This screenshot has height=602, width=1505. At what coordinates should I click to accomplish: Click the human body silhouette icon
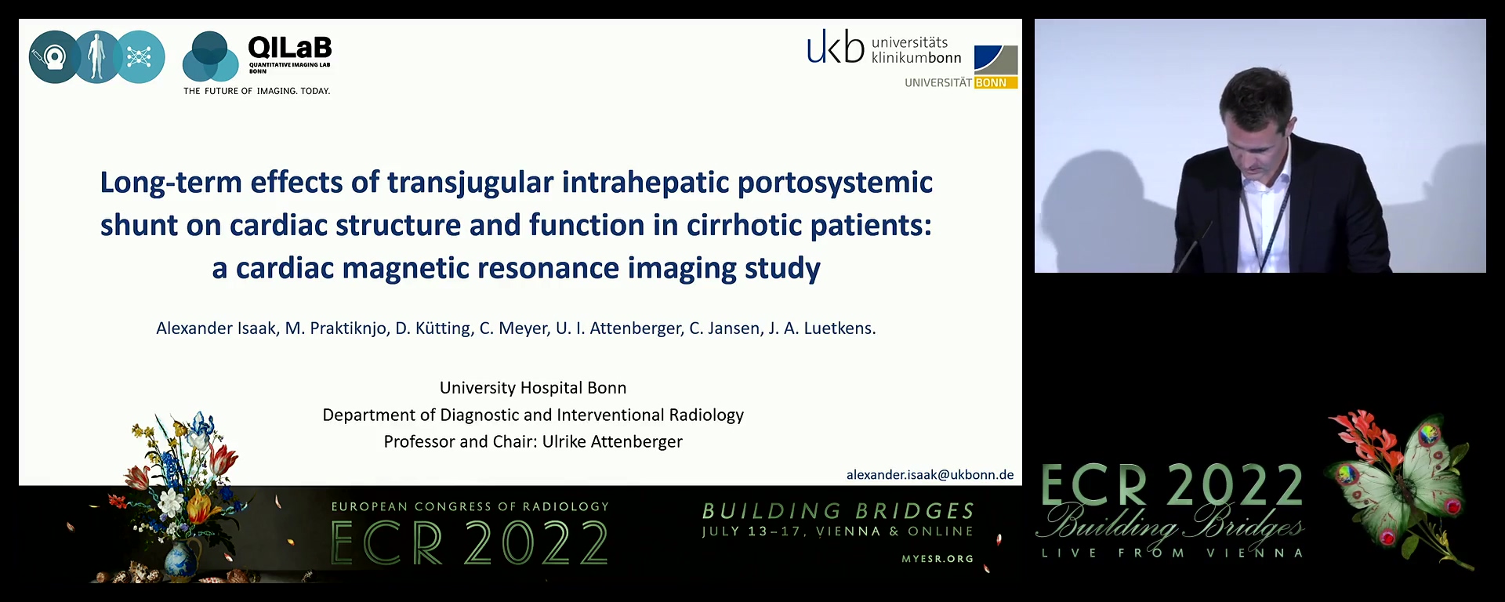point(96,57)
